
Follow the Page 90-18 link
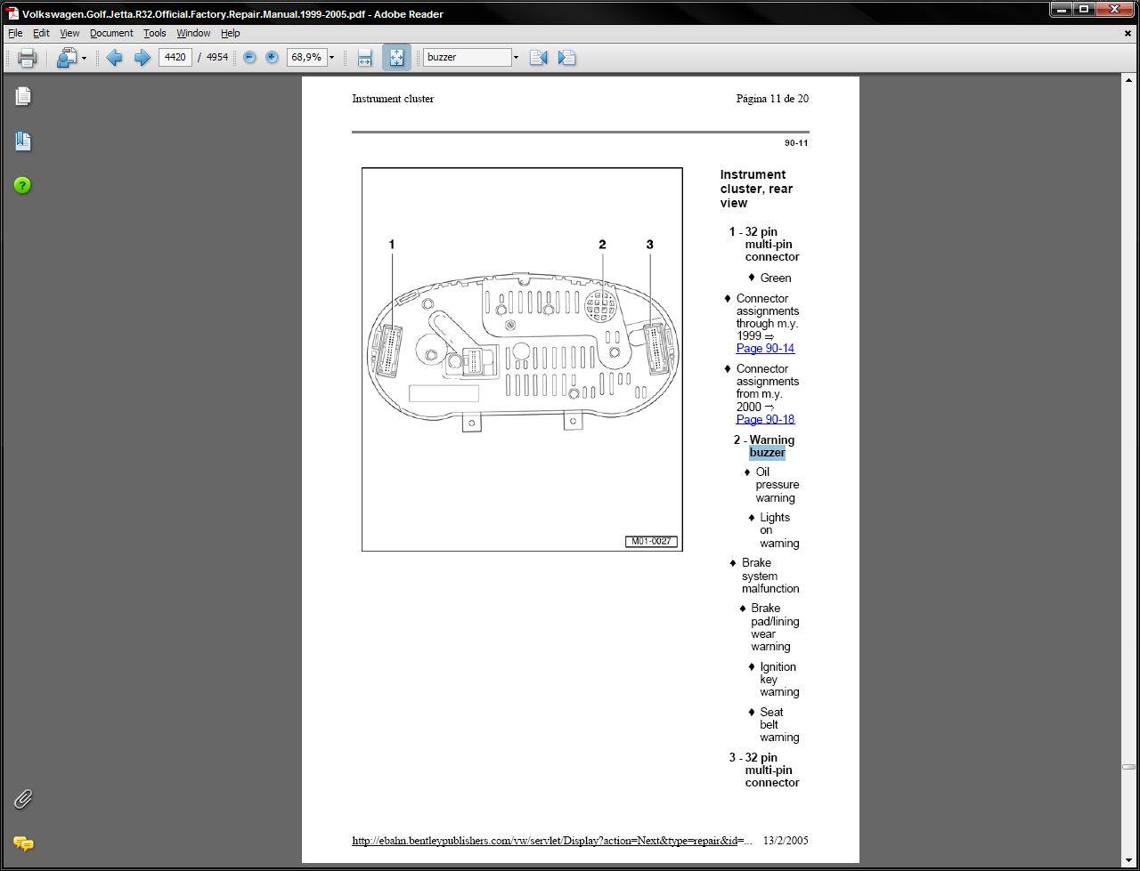coord(765,419)
